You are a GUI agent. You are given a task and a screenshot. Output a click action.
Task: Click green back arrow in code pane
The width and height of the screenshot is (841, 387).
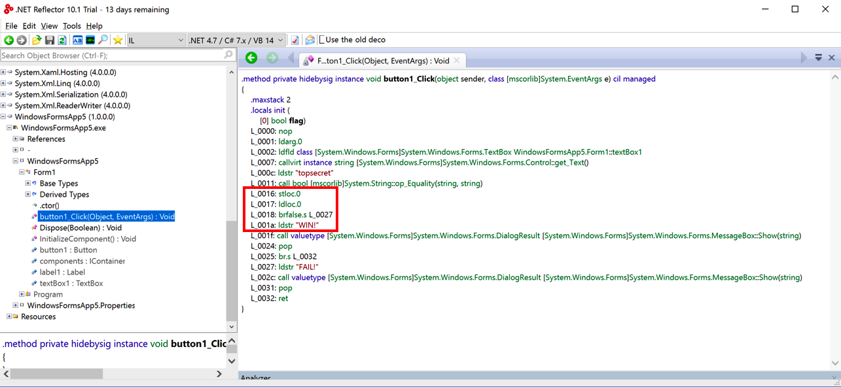[251, 58]
